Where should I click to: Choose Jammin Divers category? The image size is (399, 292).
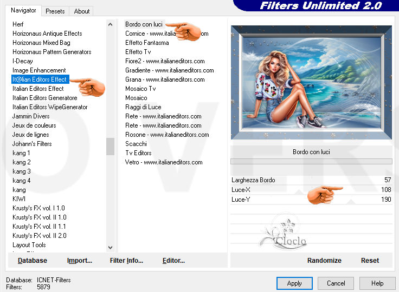coord(31,116)
